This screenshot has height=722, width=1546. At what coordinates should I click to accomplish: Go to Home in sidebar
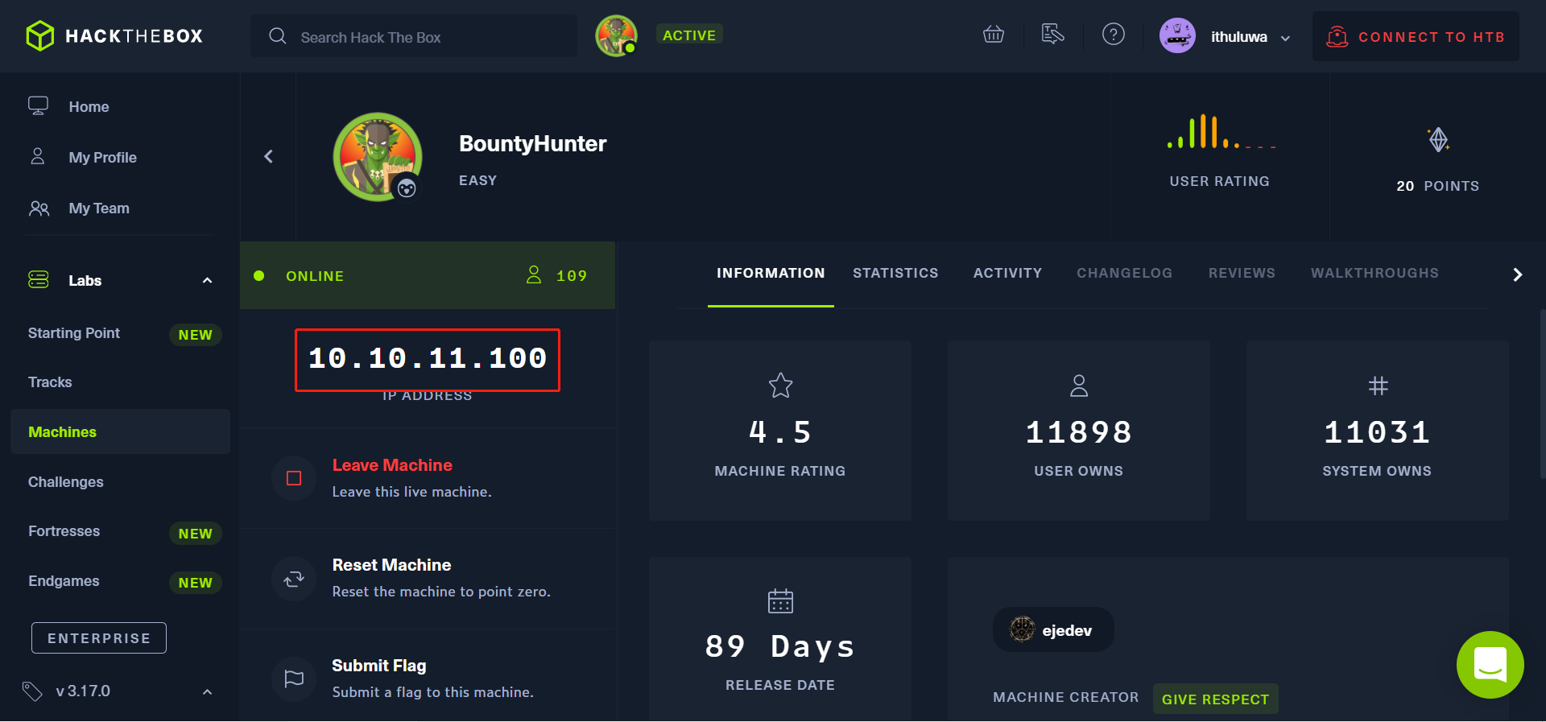pos(89,107)
